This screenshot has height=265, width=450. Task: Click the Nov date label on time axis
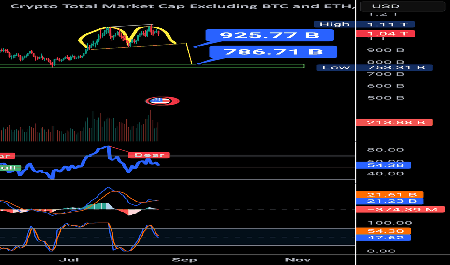[298, 260]
